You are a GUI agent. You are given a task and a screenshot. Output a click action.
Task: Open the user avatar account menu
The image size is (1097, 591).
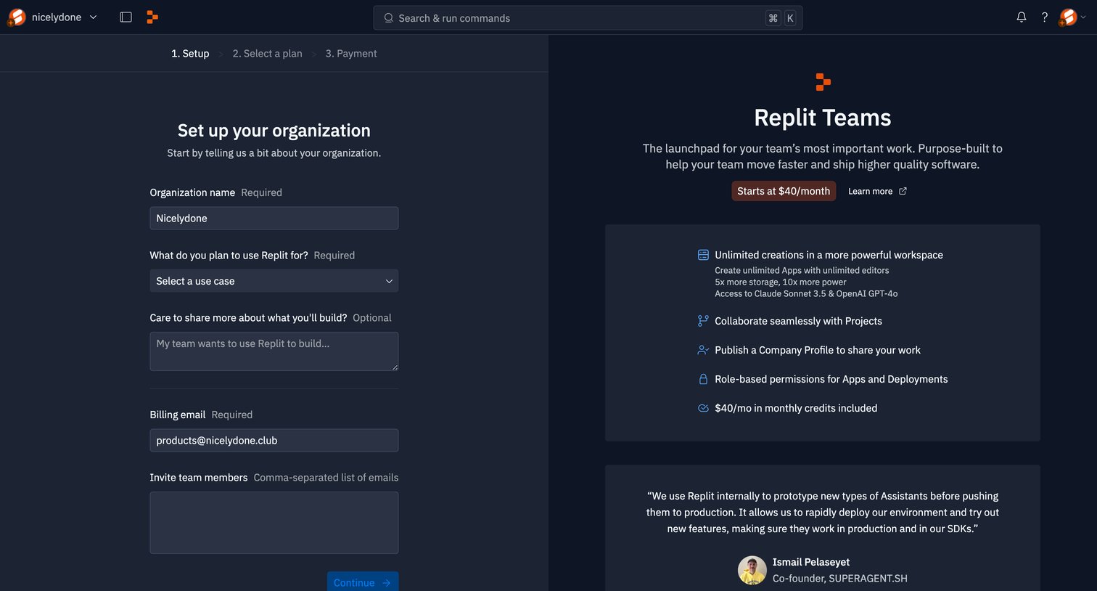[1072, 17]
